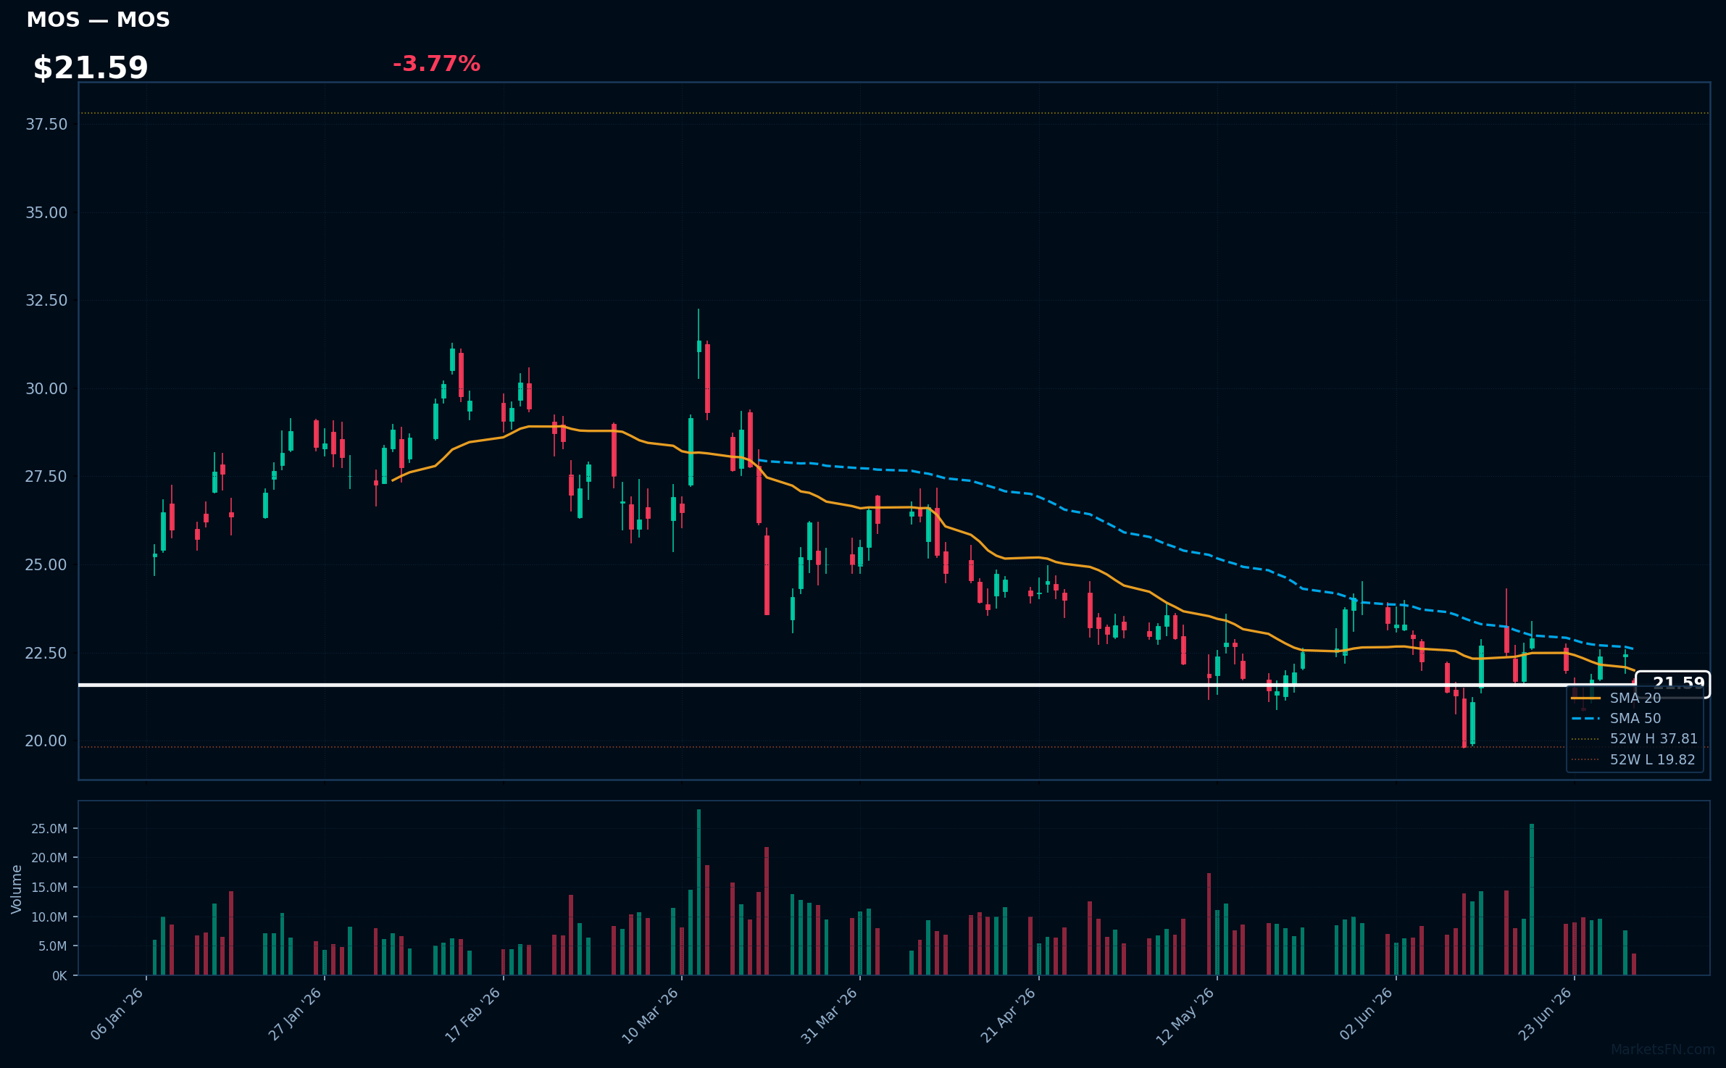The width and height of the screenshot is (1726, 1068).
Task: Click the blue dashed SMA 50 legend swatch
Action: 1585,718
